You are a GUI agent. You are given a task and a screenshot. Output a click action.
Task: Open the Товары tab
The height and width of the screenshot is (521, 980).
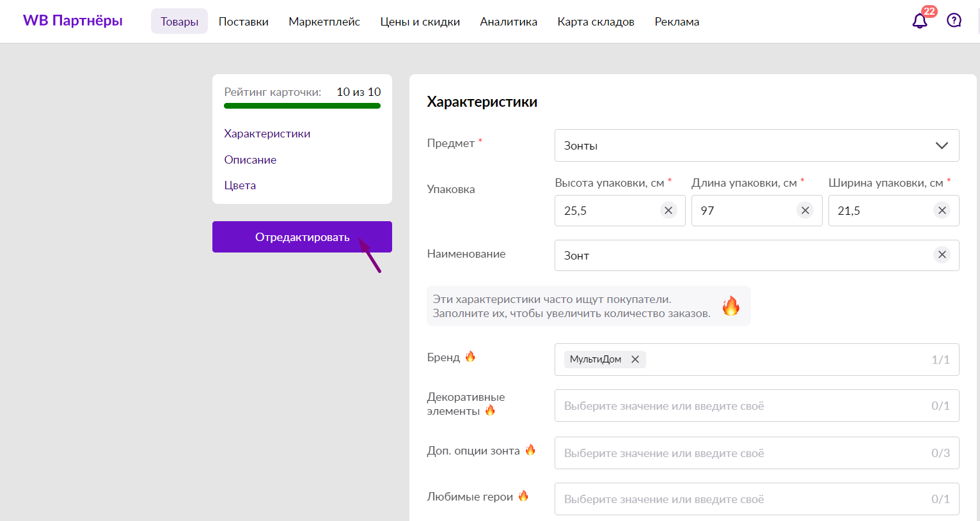click(x=179, y=21)
